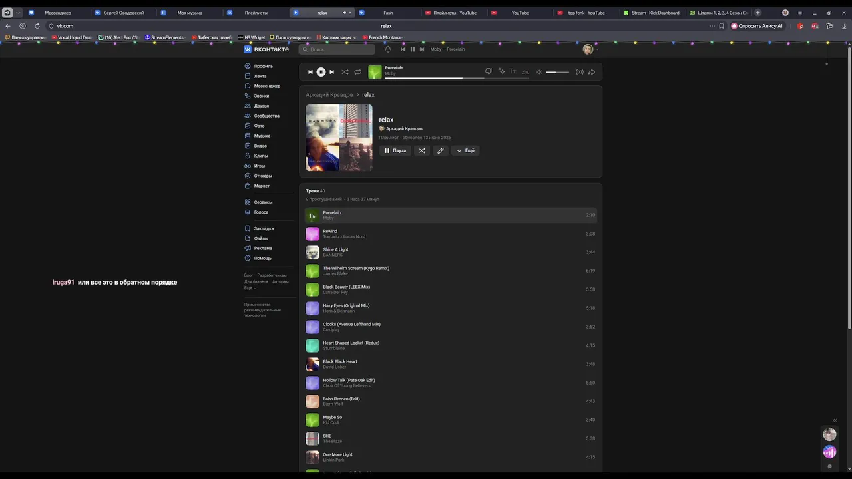Click the Hazy Eyes track thumbnail
Screen dimensions: 852x479
click(312, 308)
